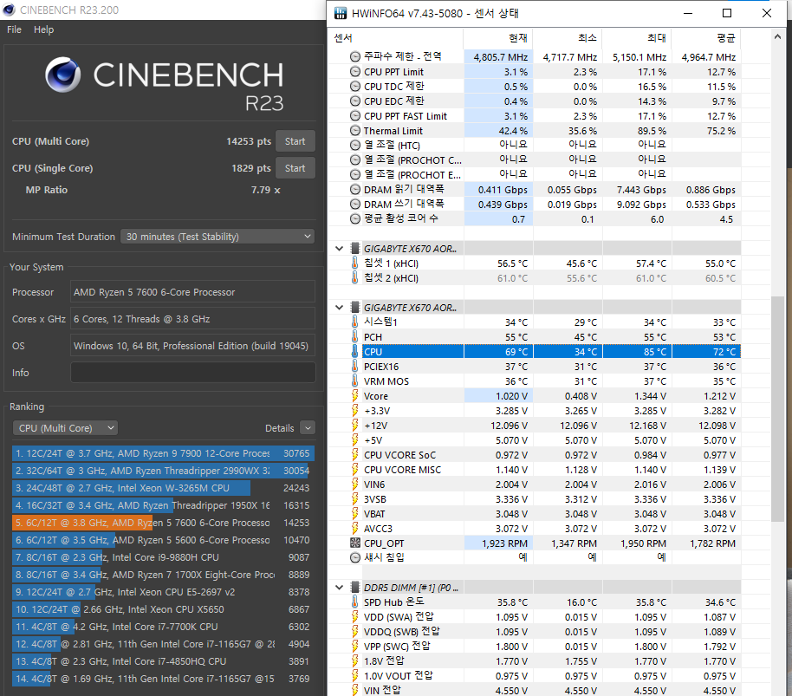
Task: Click the HWiNFO vertical scrollbar thumb
Action: pos(777,408)
